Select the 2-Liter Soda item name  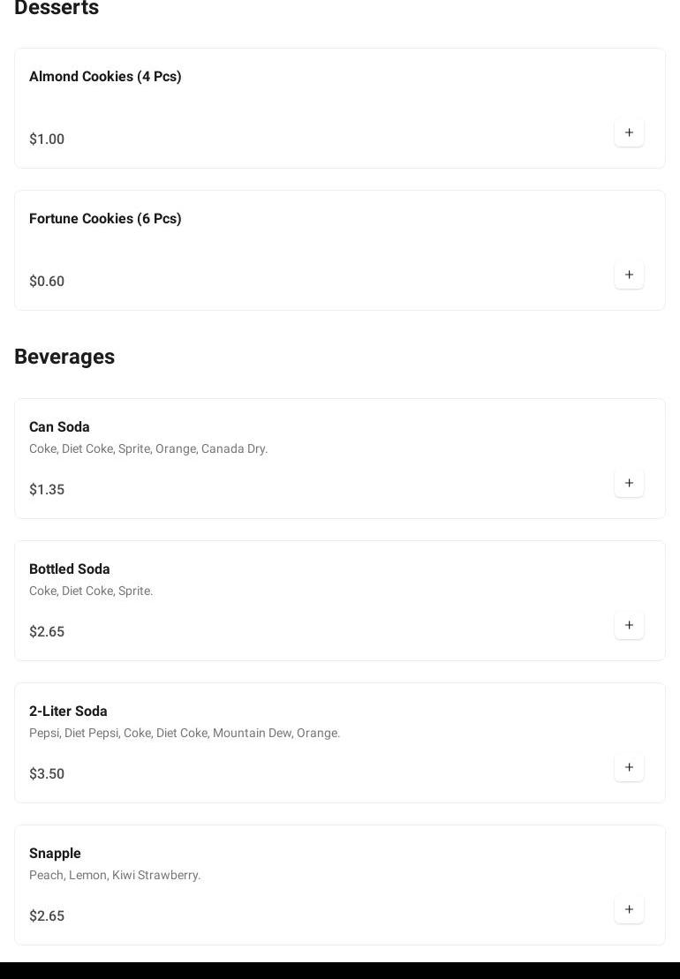[x=68, y=712]
